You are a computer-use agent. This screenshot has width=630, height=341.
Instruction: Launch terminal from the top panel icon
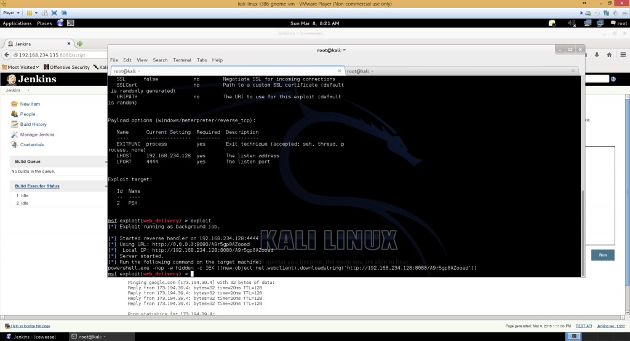[x=70, y=23]
